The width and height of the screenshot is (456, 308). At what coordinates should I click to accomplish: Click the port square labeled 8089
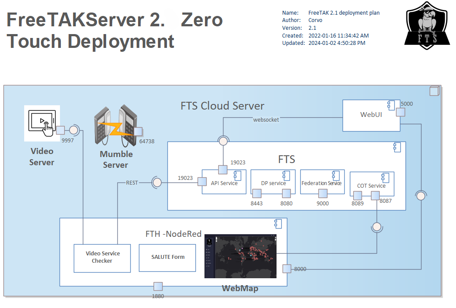(357, 195)
